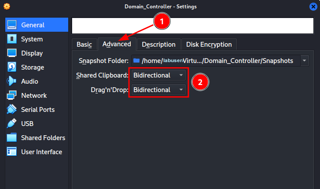The height and width of the screenshot is (189, 320).
Task: Select General label in sidebar
Action: tap(33, 25)
